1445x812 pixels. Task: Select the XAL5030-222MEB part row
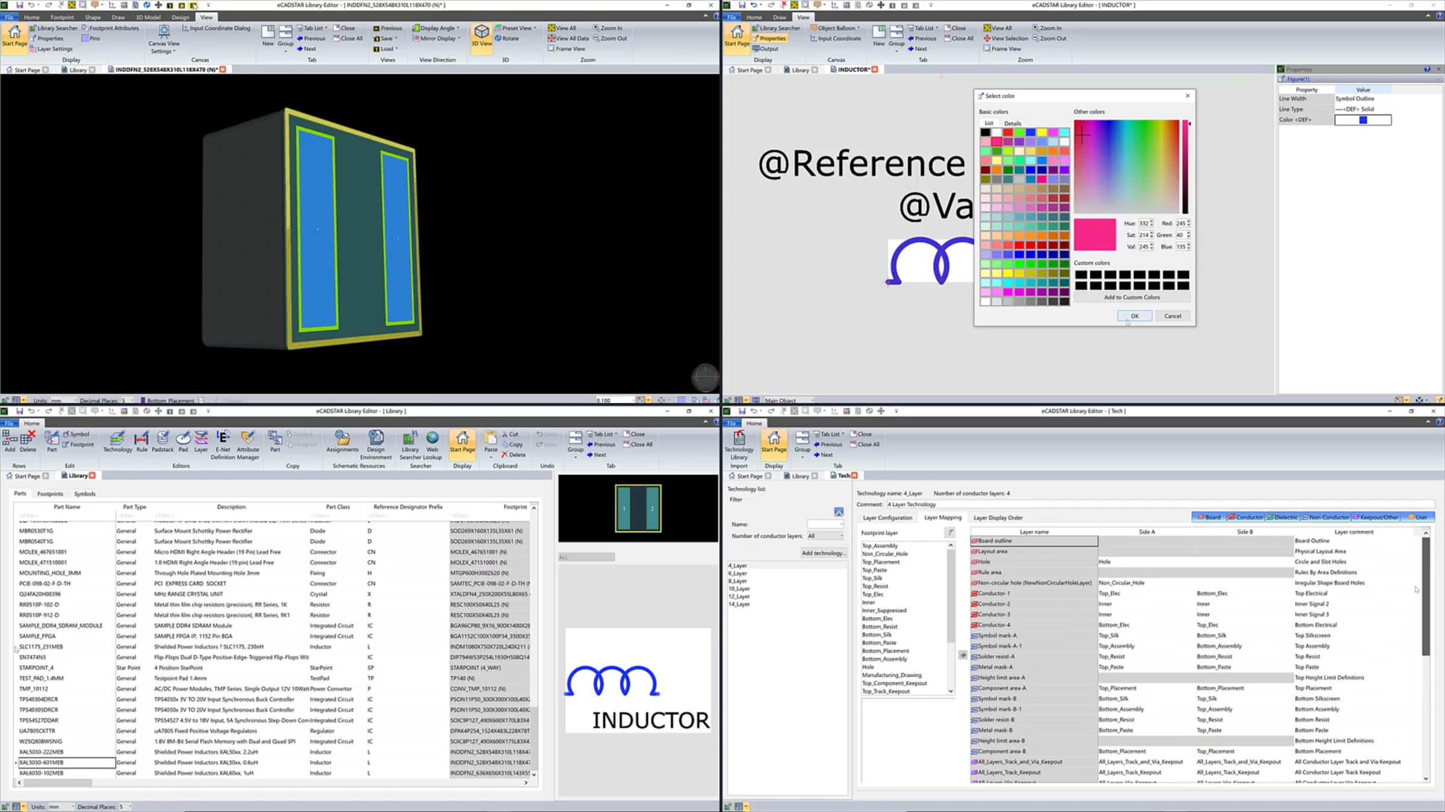coord(274,752)
